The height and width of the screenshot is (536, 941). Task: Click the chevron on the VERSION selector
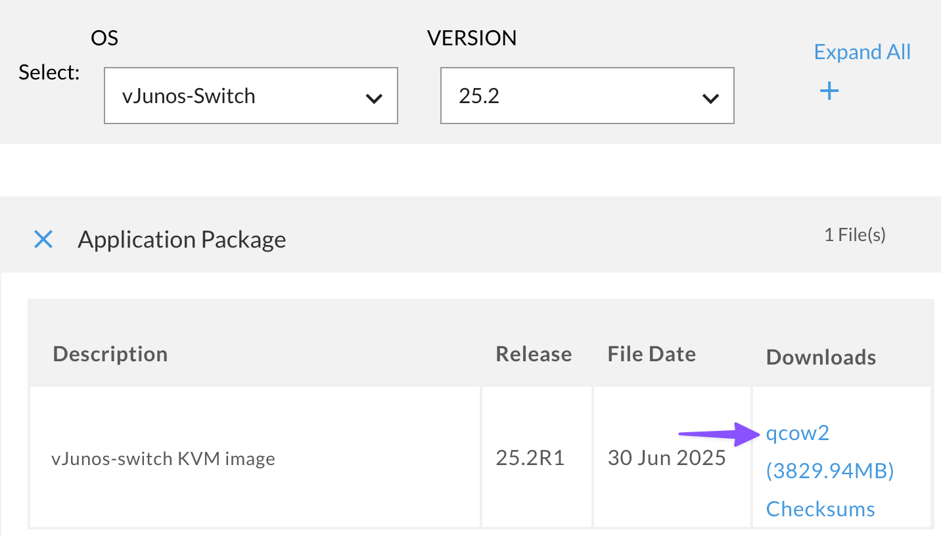point(710,99)
